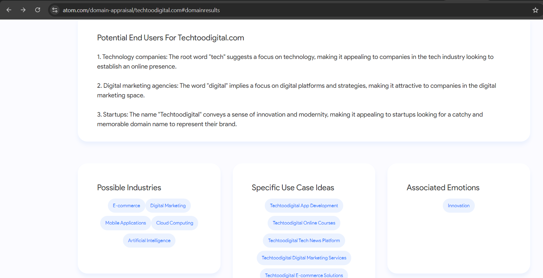Choose the Artificial Intelligence tag

tap(149, 241)
